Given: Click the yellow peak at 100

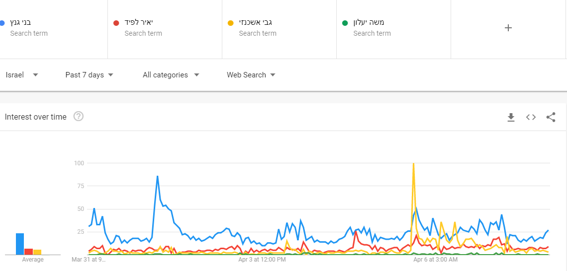Looking at the screenshot, I should [x=413, y=164].
